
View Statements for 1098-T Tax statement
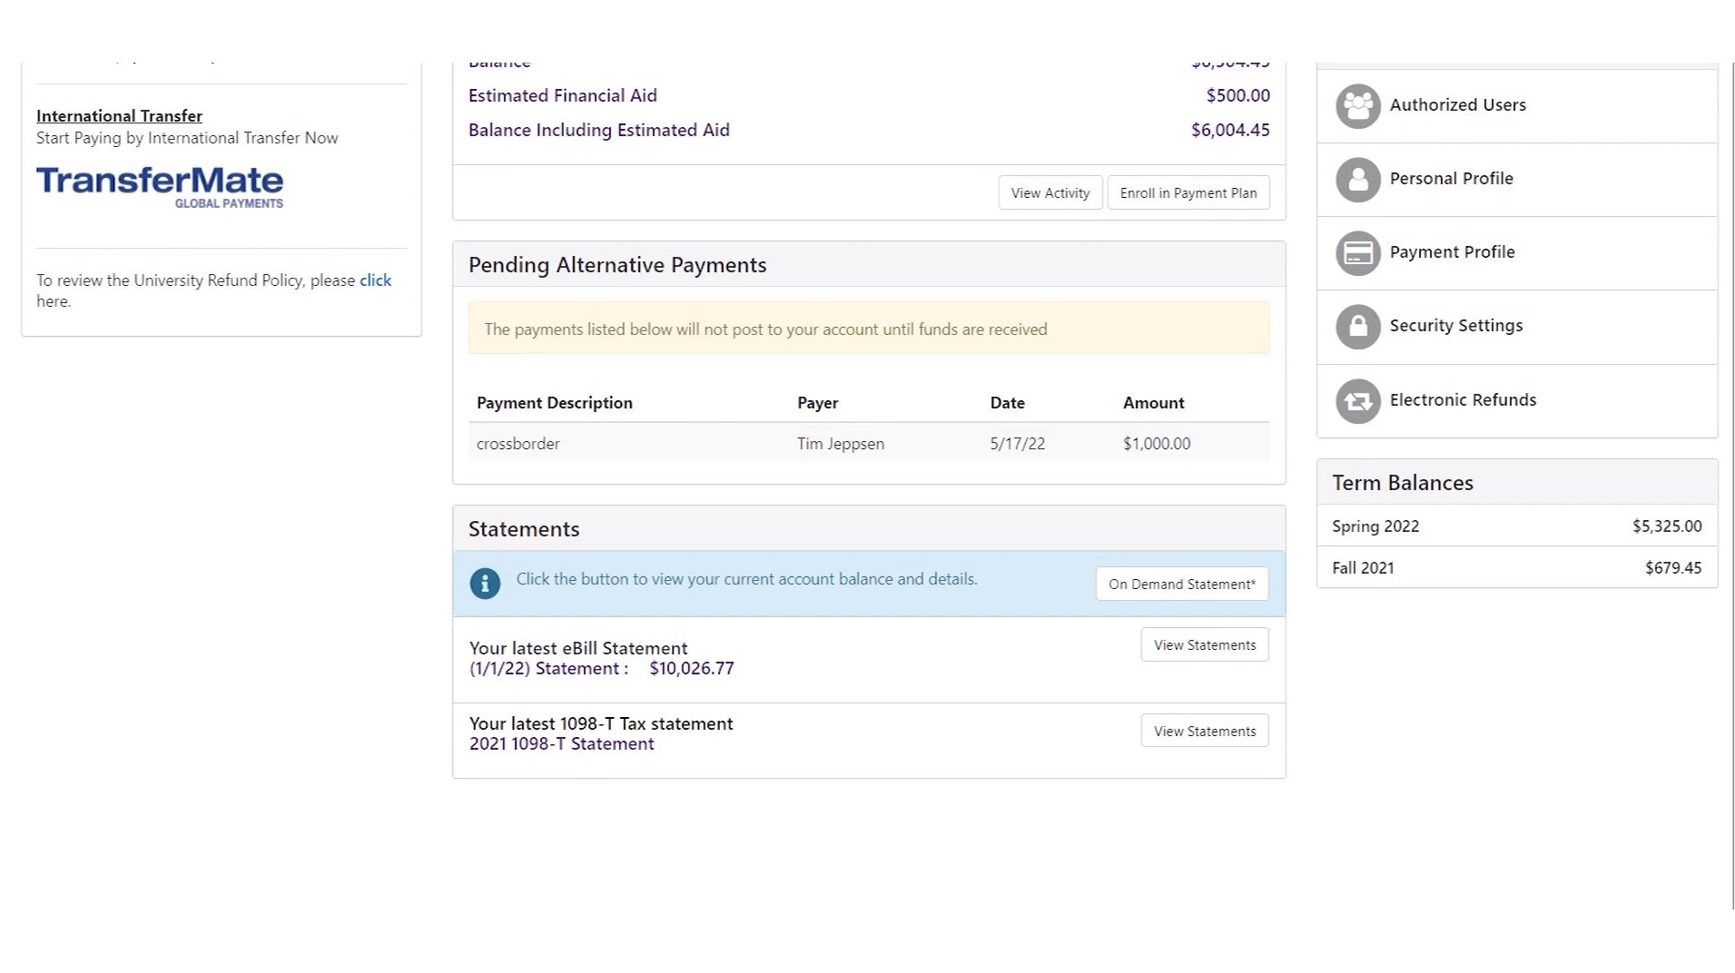pos(1204,732)
